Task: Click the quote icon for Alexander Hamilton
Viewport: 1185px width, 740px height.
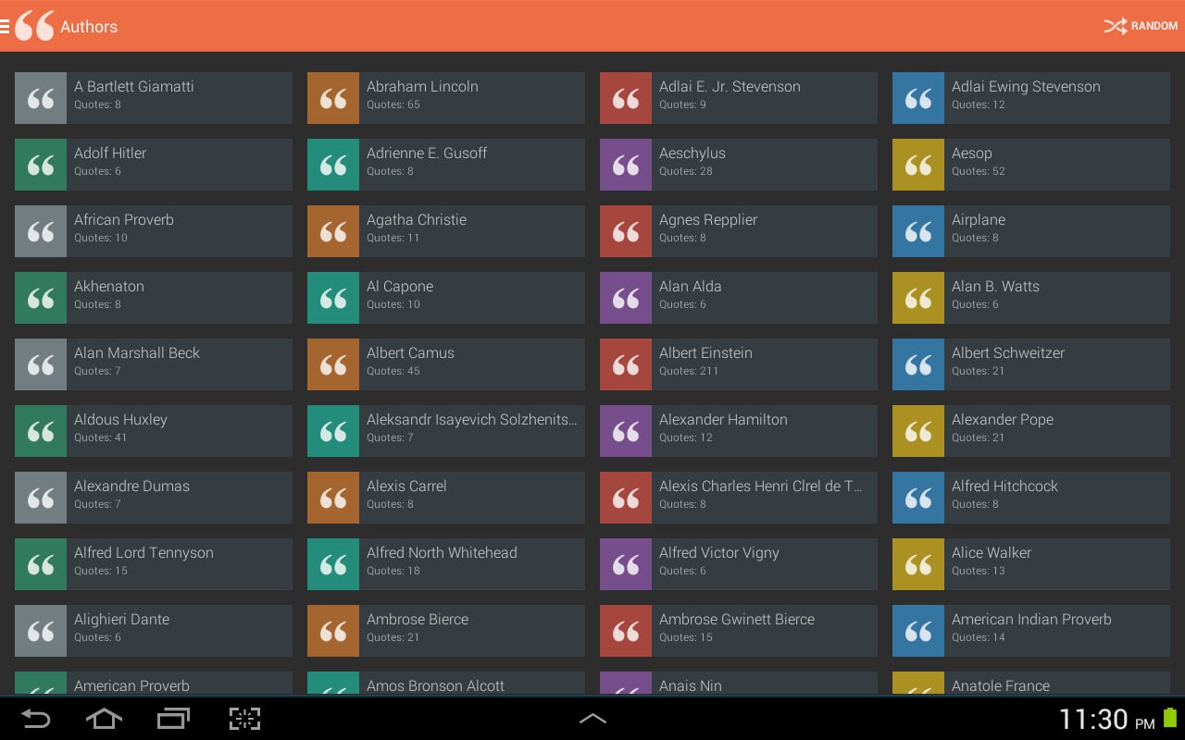Action: (x=626, y=431)
